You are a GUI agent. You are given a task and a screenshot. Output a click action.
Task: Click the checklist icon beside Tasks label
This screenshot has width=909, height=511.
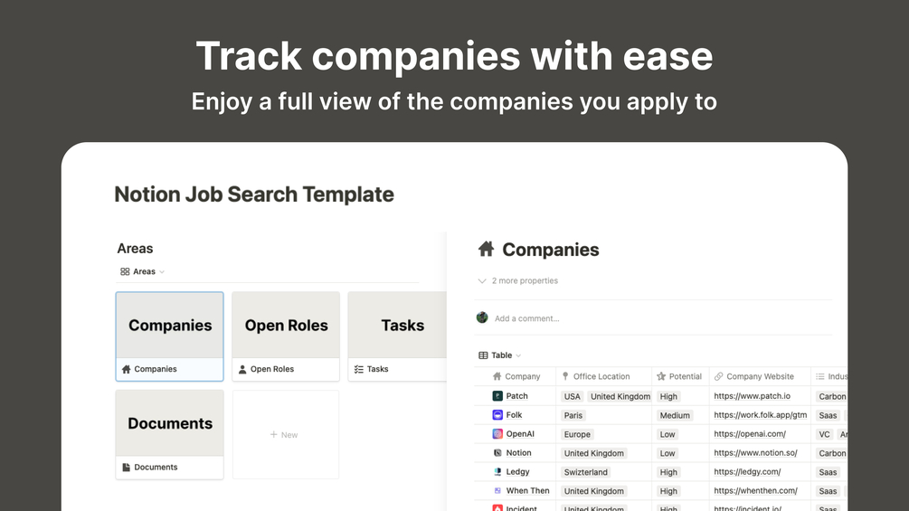tap(359, 369)
